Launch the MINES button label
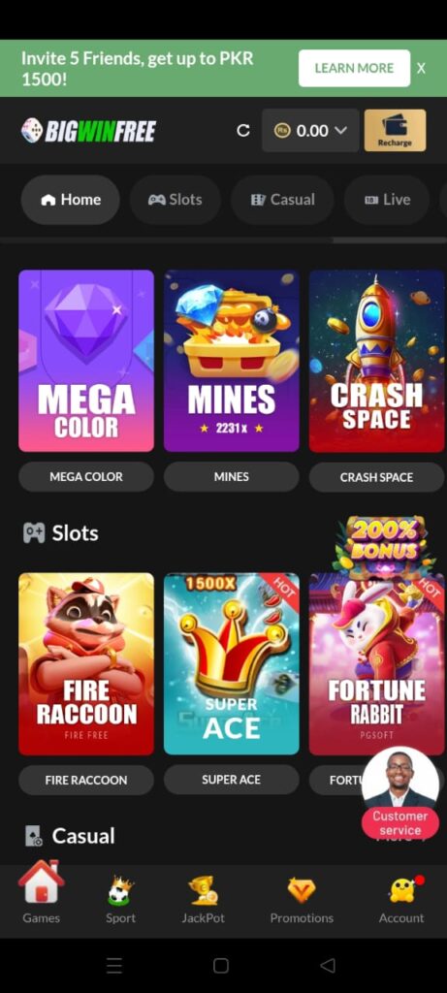Viewport: 447px width, 993px height. [x=231, y=477]
